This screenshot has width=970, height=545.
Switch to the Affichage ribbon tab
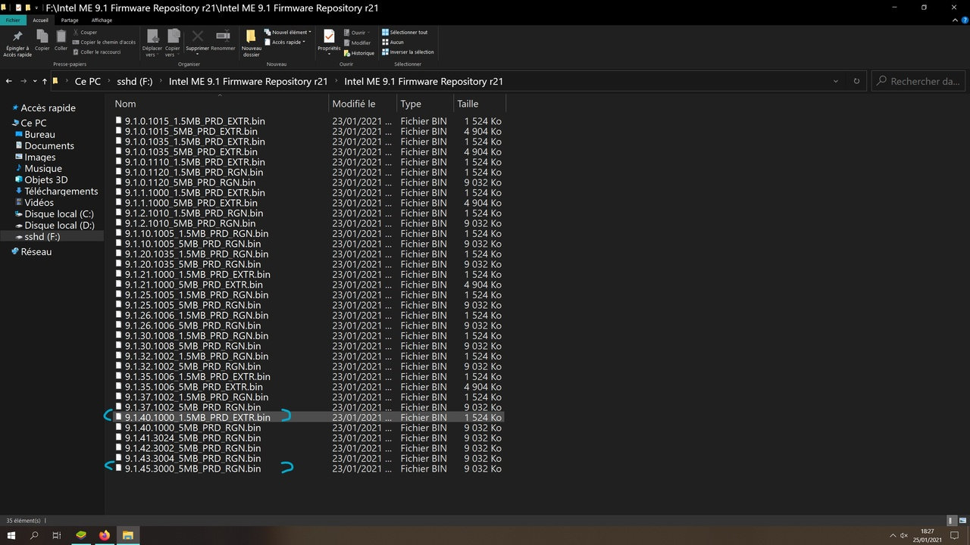point(102,20)
